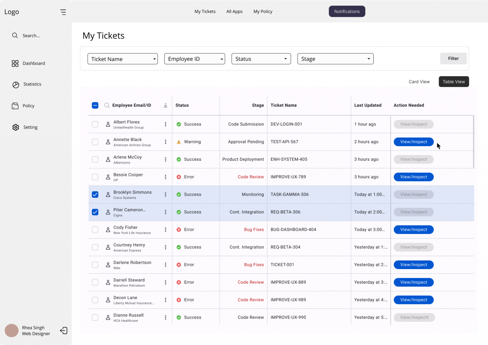Uncheck the Brooklyn Simmons row checkbox
This screenshot has width=488, height=345.
click(x=95, y=194)
